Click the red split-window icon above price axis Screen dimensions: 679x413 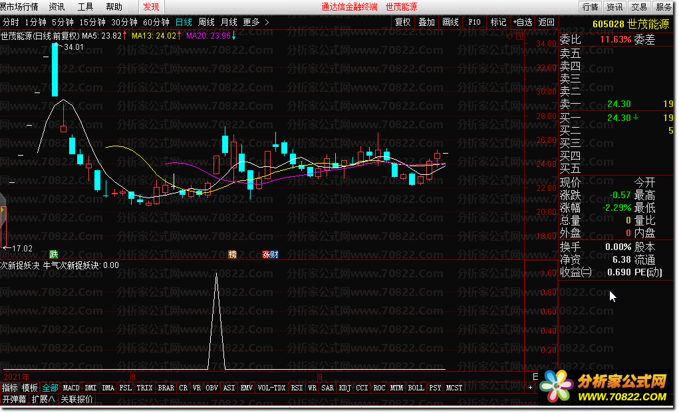coord(519,37)
